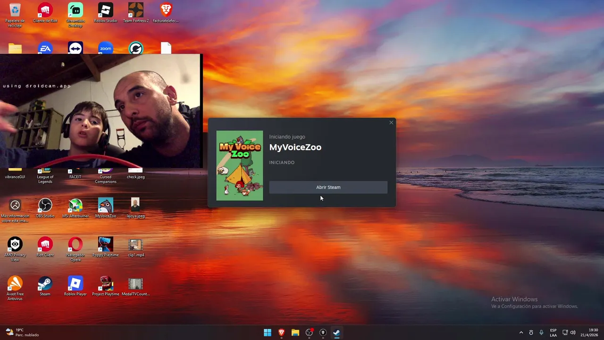Open File Explorer from the taskbar
The width and height of the screenshot is (604, 340).
pyautogui.click(x=295, y=332)
